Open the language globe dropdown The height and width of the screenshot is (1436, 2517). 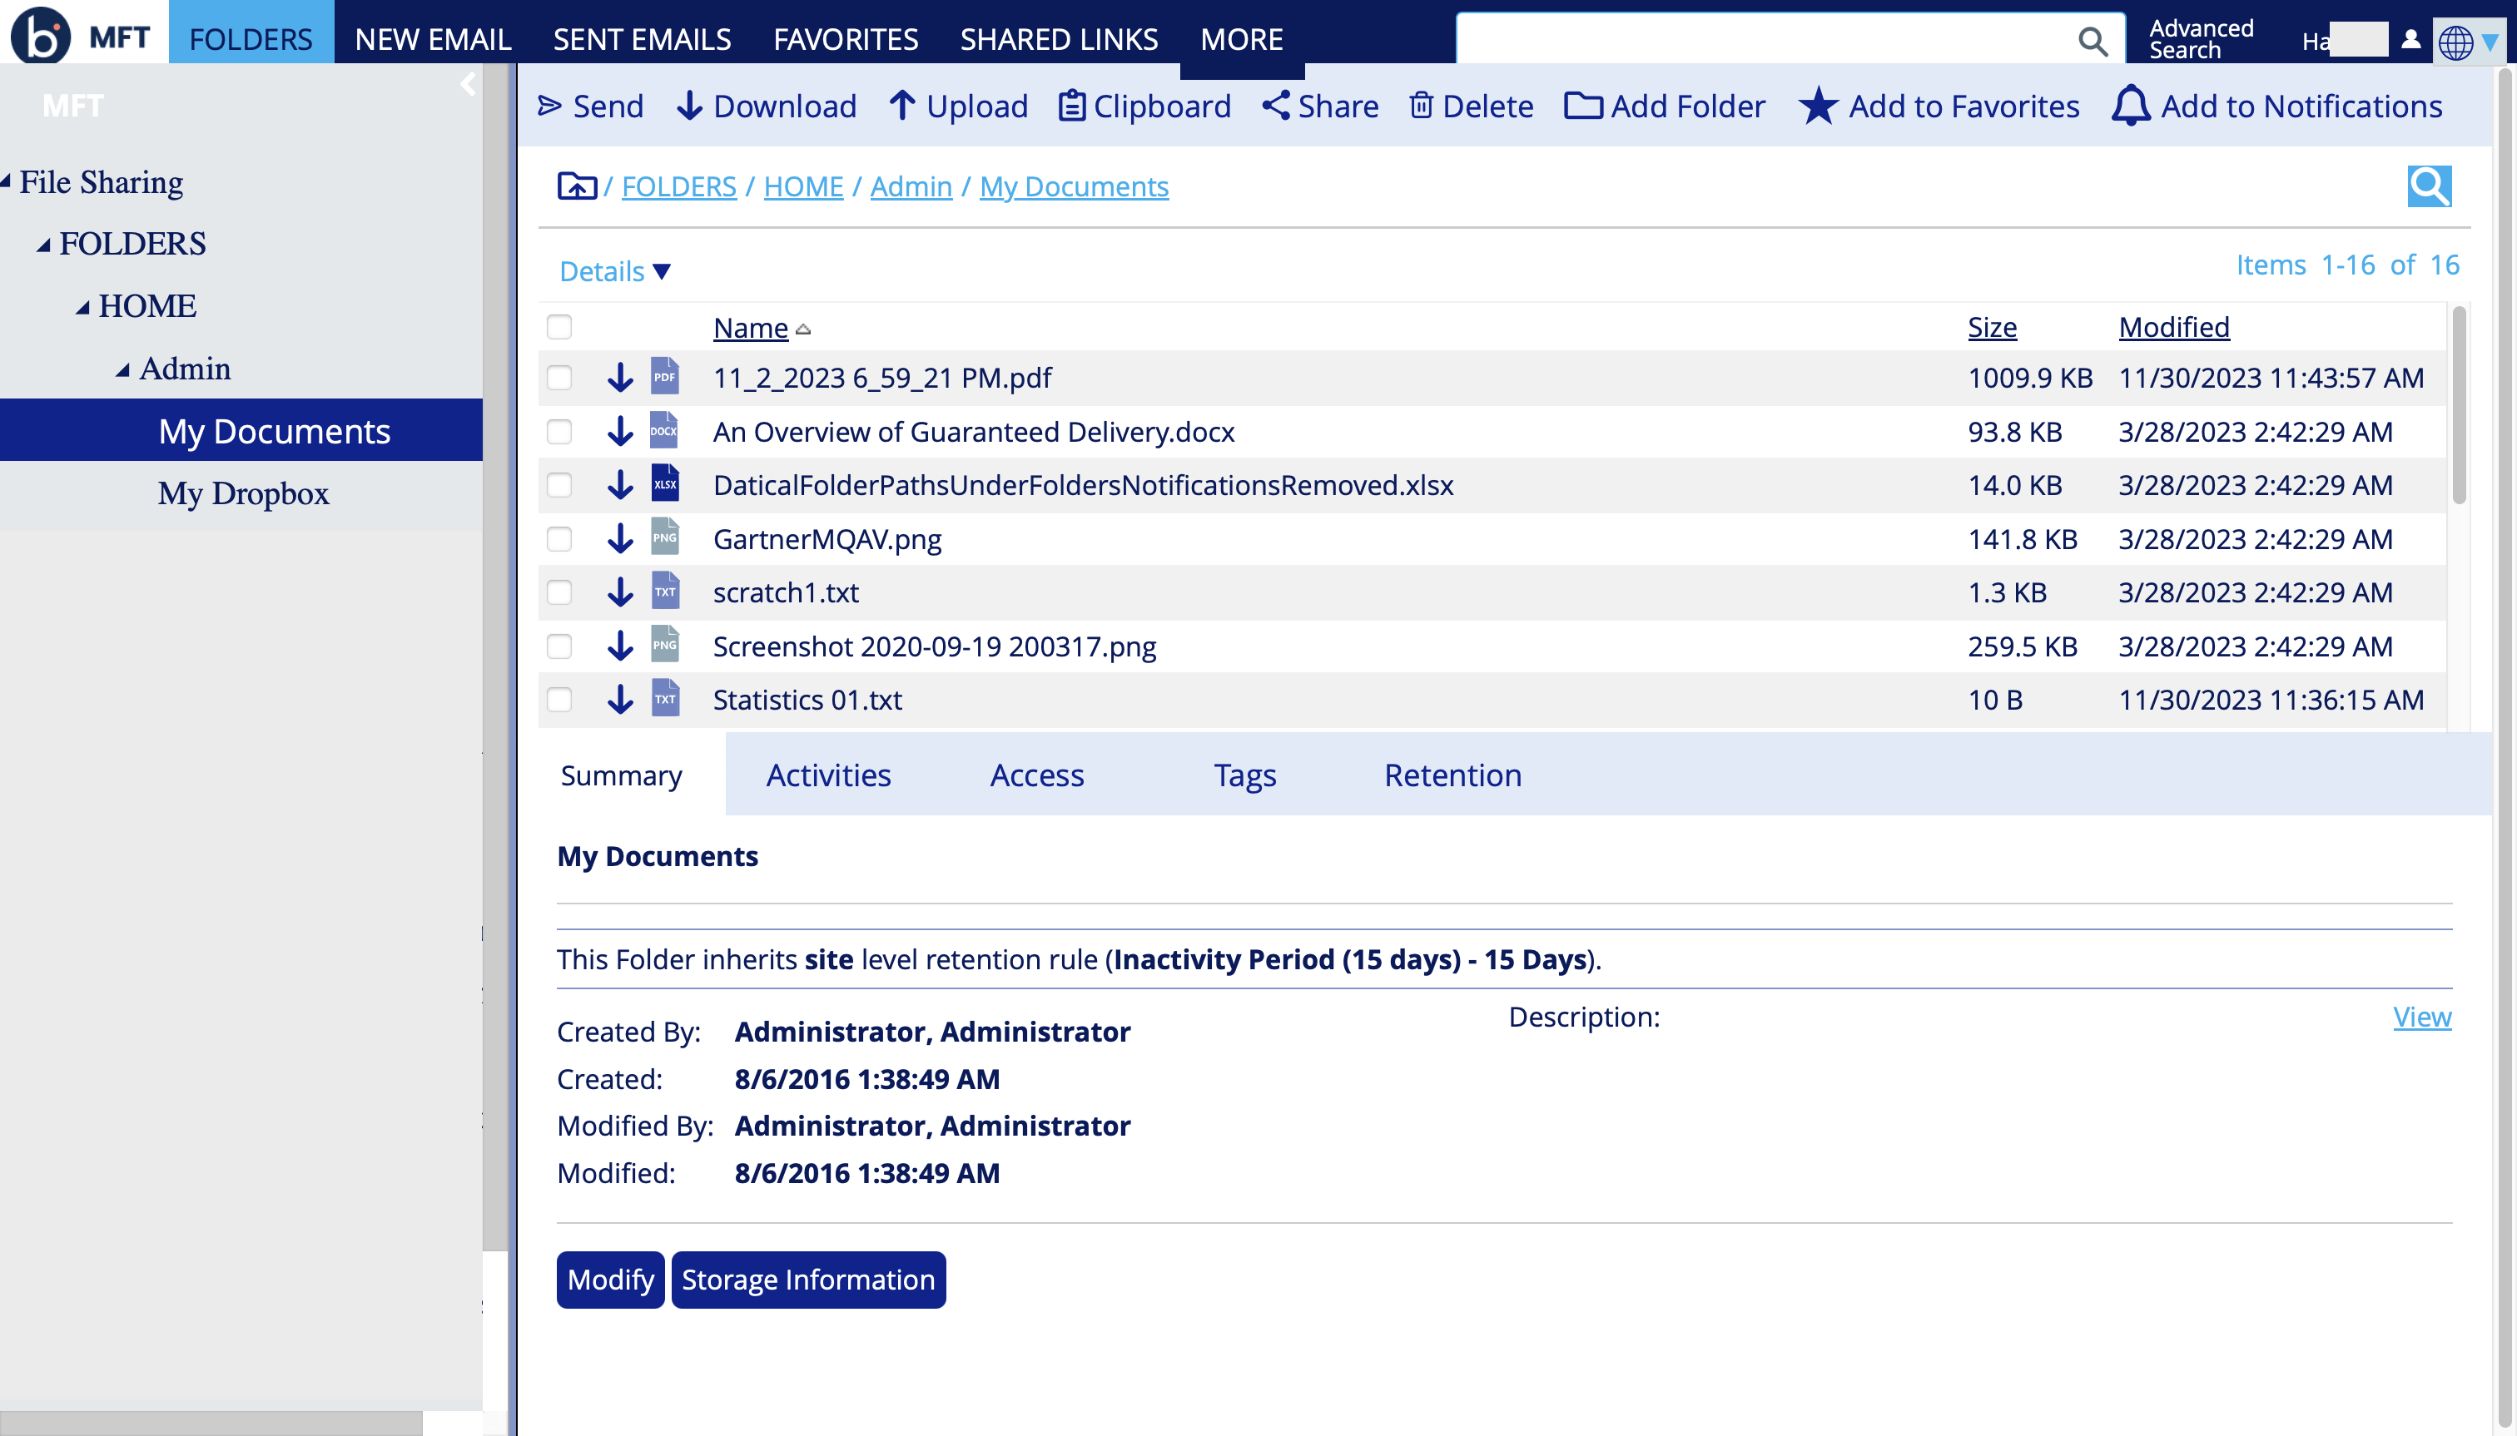[x=2468, y=42]
